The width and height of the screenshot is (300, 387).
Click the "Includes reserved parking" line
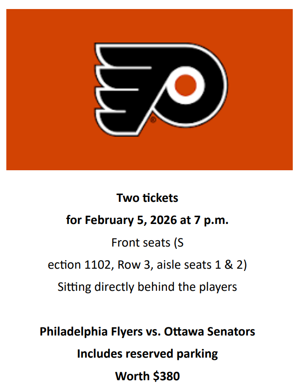[148, 354]
